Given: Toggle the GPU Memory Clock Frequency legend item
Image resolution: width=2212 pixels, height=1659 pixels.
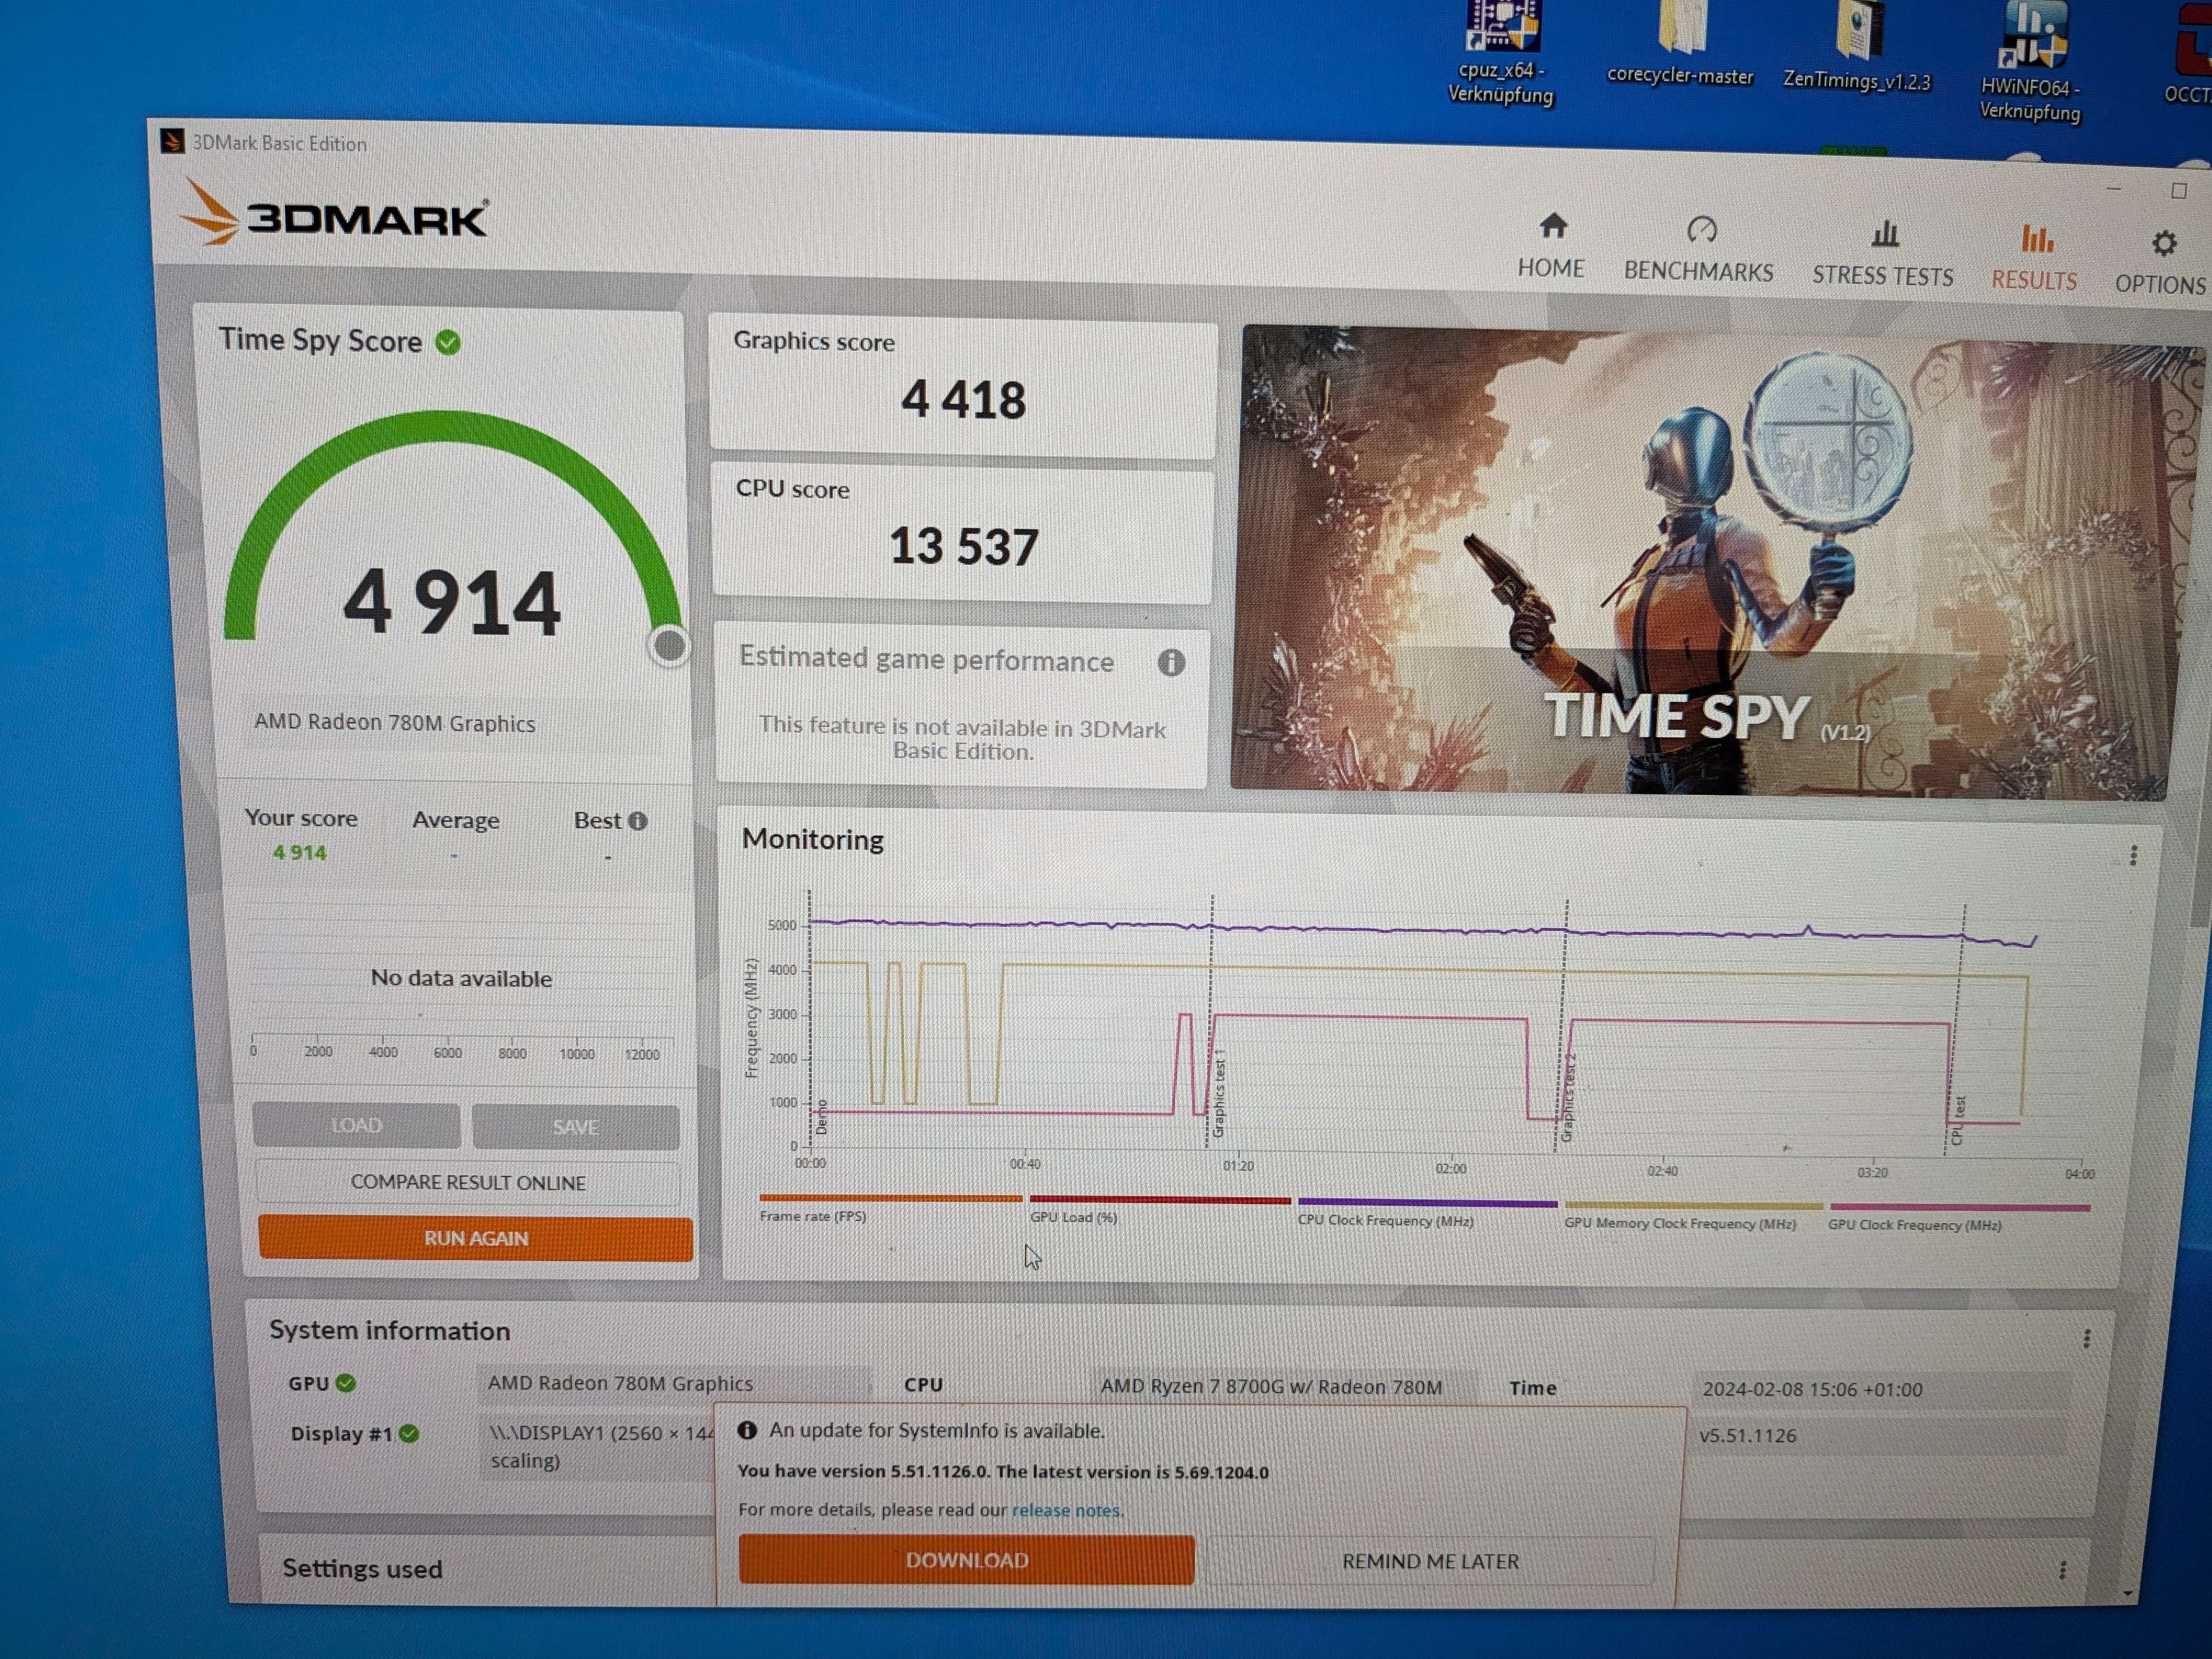Looking at the screenshot, I should 1693,1215.
